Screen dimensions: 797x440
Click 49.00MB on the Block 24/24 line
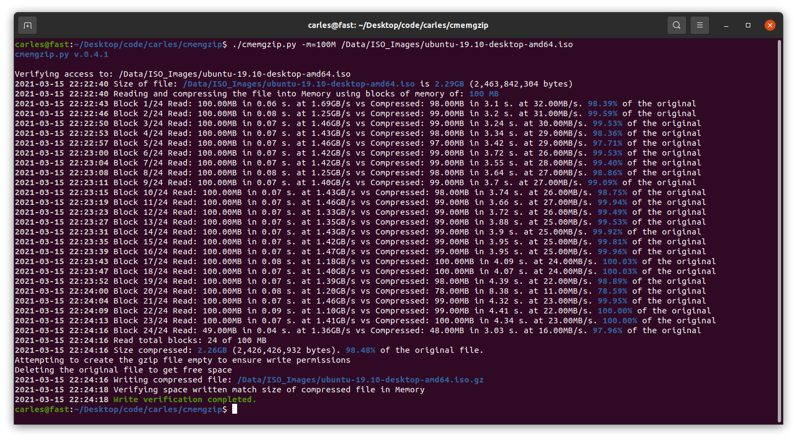point(217,330)
